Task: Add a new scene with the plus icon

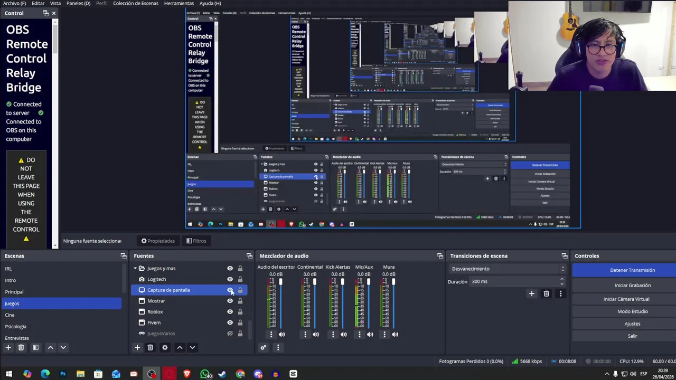Action: (x=8, y=347)
